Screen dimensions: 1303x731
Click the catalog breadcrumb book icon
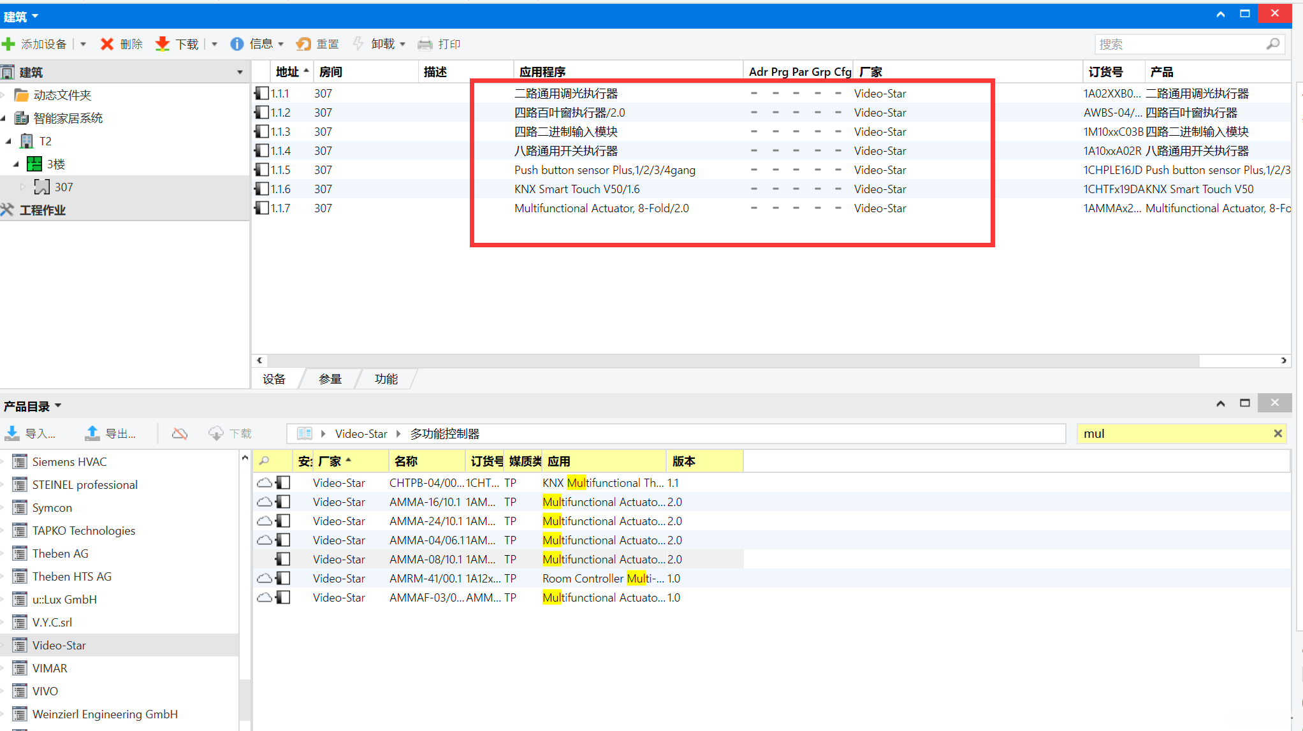304,433
